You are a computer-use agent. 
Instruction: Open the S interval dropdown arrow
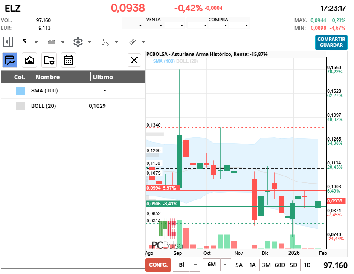click(36, 42)
